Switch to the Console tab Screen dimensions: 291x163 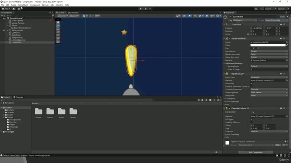pyautogui.click(x=18, y=97)
